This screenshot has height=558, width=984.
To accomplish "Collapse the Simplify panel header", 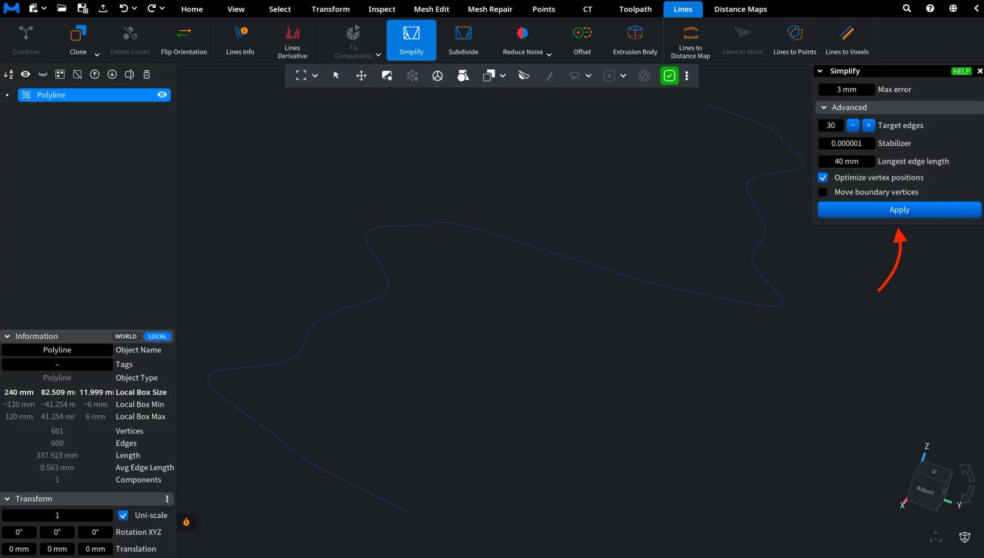I will click(x=820, y=71).
